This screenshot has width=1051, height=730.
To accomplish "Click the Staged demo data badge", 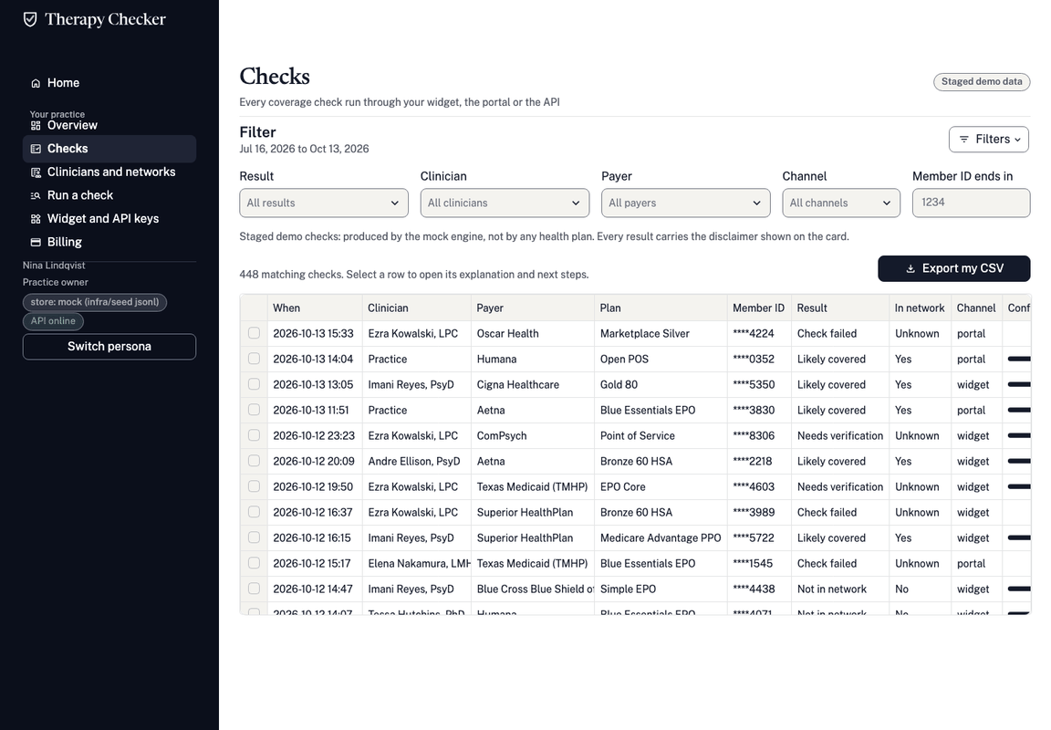I will click(x=982, y=82).
